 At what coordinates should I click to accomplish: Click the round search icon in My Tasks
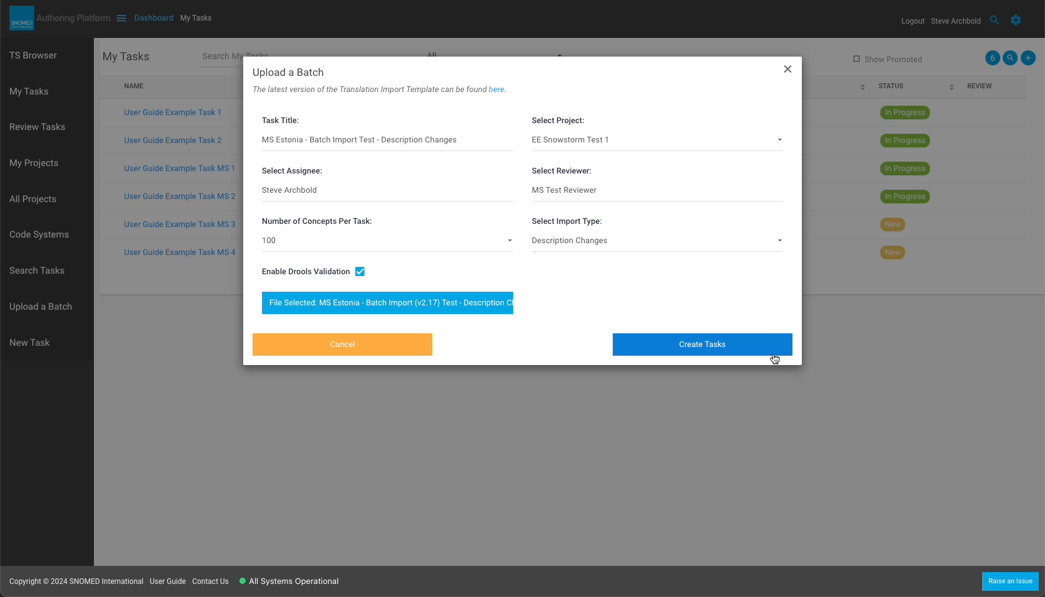1011,58
